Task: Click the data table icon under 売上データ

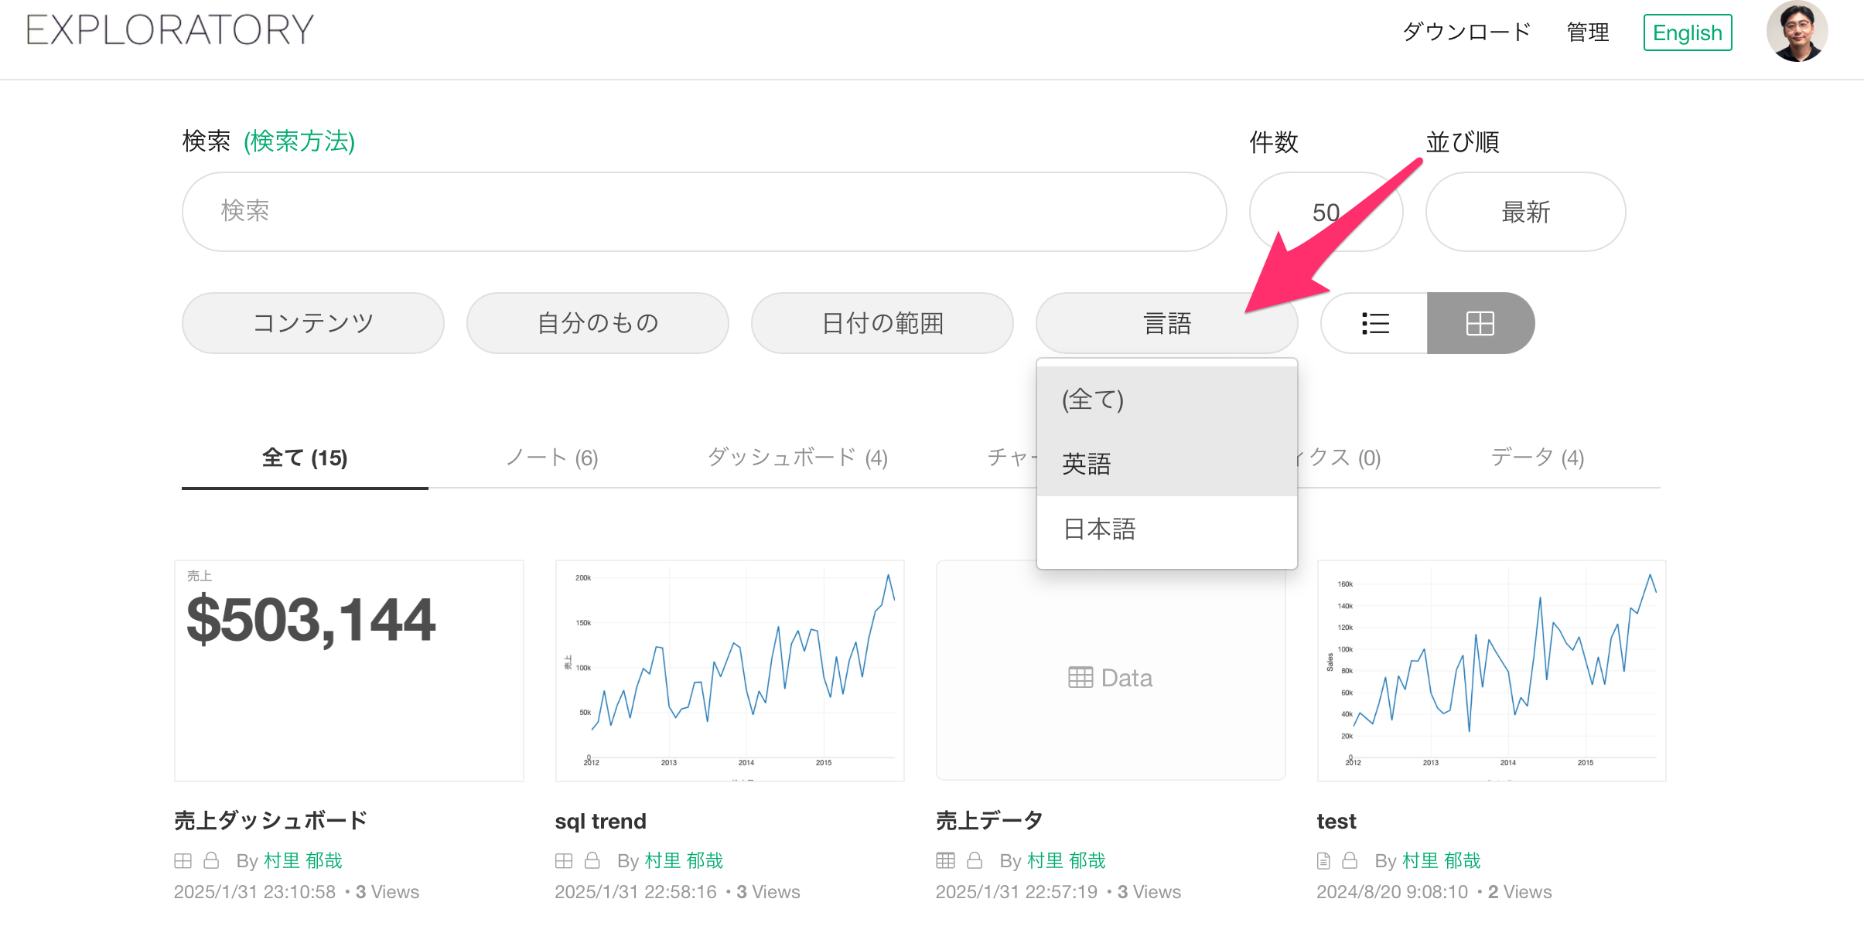Action: pos(945,860)
